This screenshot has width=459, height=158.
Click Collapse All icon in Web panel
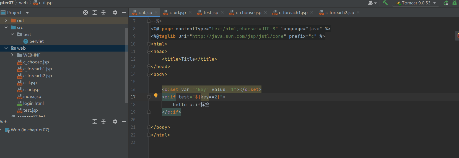pos(103,122)
